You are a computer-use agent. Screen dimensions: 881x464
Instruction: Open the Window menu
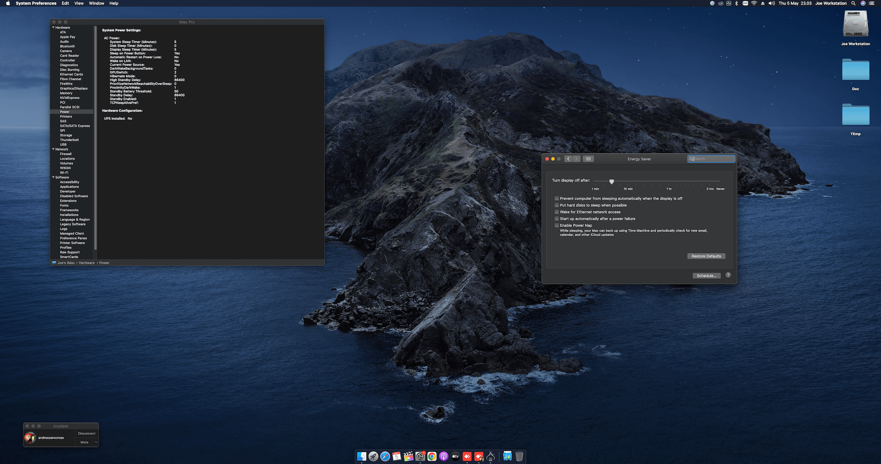[96, 3]
